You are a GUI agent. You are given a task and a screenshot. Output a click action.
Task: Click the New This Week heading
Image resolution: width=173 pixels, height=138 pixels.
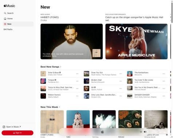[x=49, y=107]
